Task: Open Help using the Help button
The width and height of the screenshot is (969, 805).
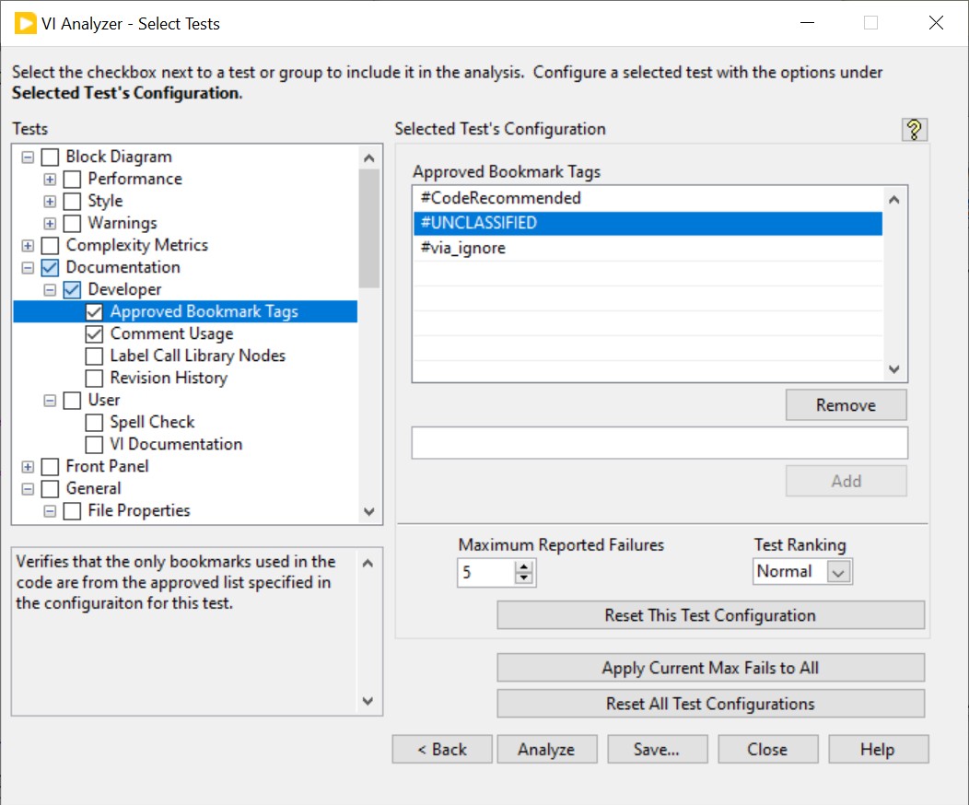Action: pos(878,749)
